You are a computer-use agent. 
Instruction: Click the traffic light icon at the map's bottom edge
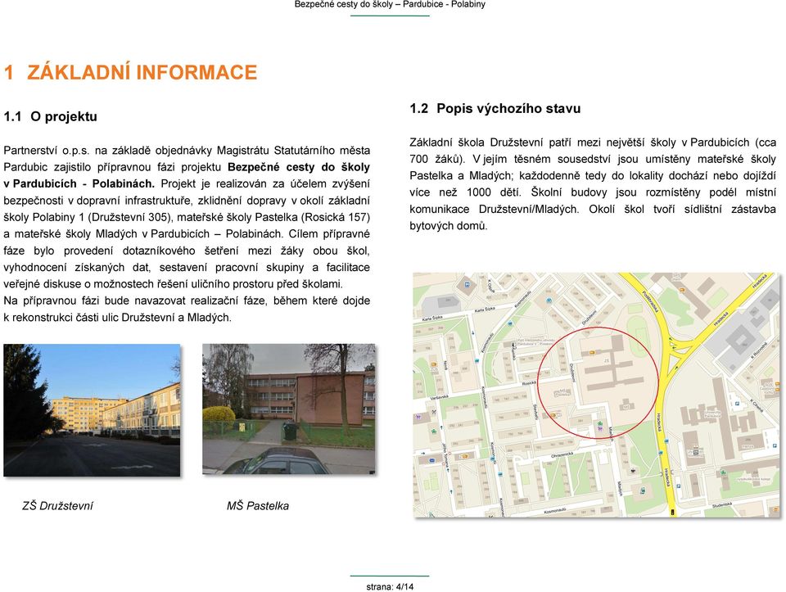pyautogui.click(x=672, y=513)
